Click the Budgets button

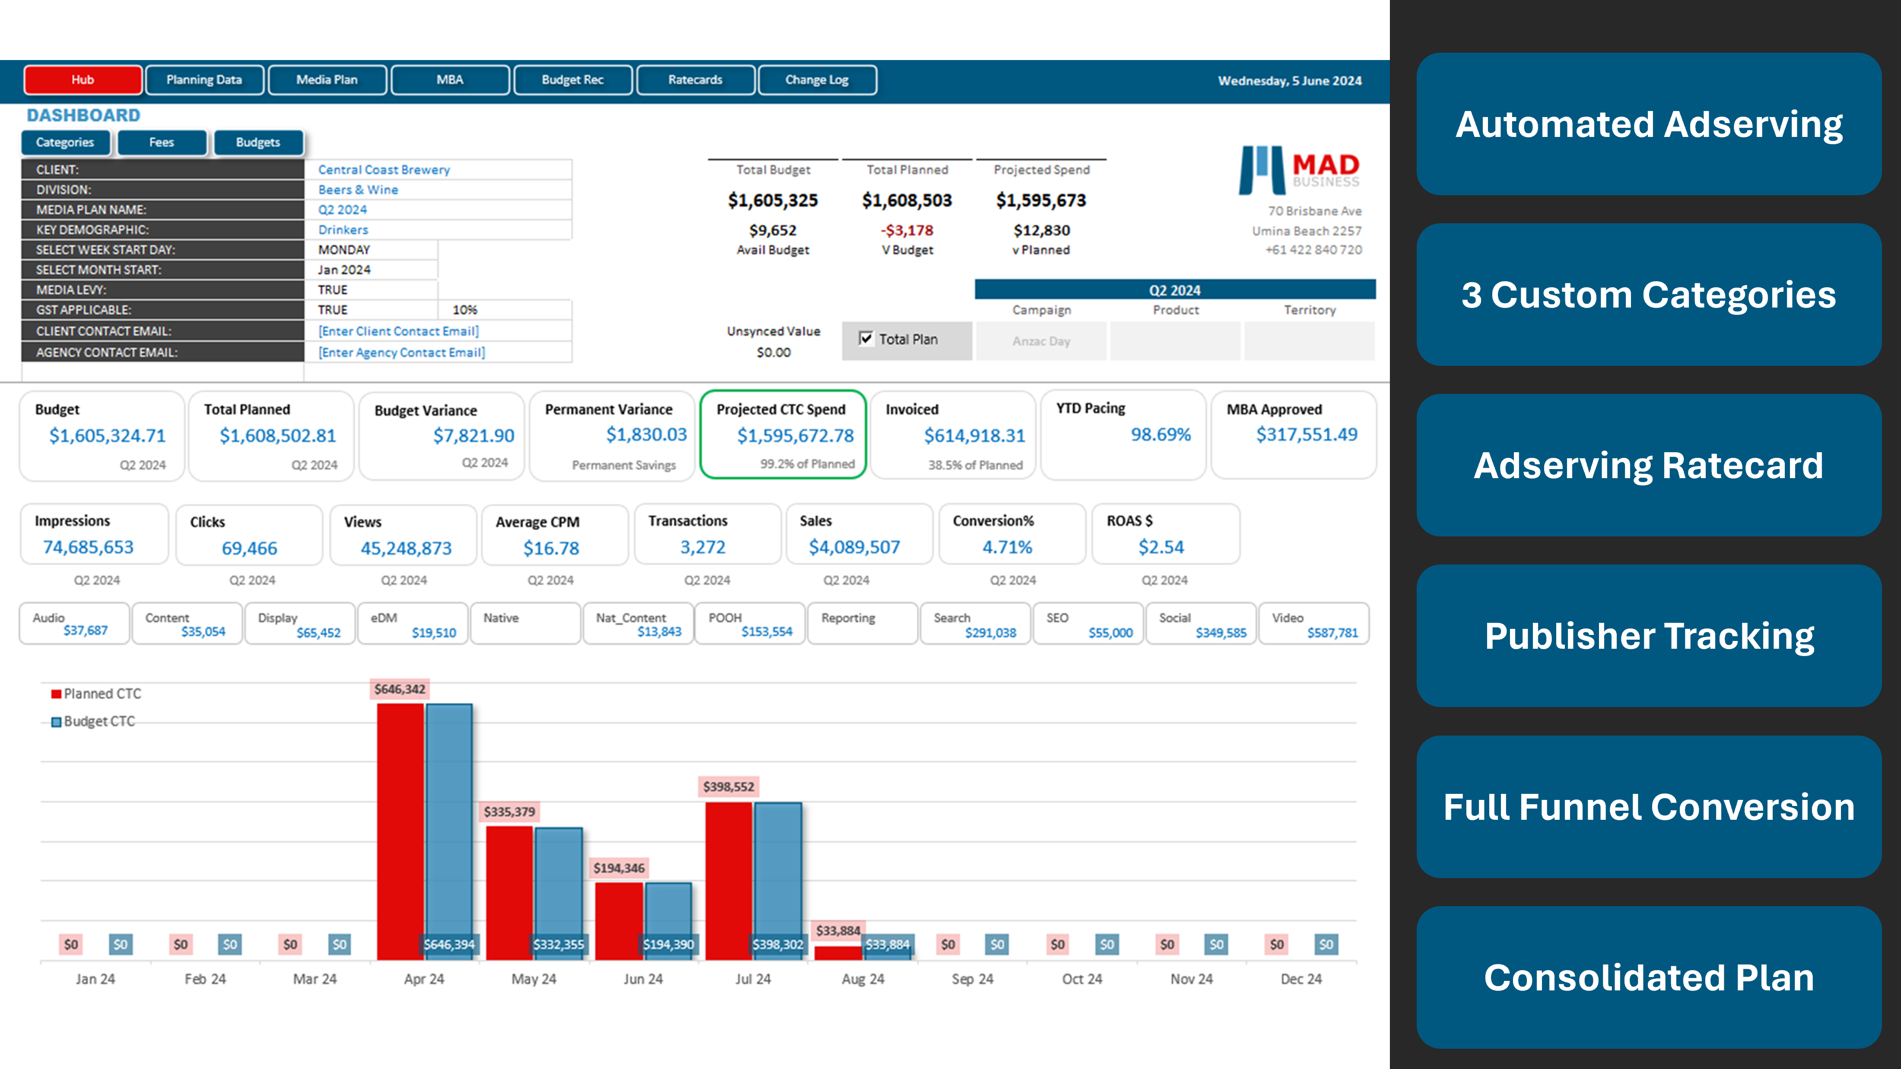coord(257,143)
